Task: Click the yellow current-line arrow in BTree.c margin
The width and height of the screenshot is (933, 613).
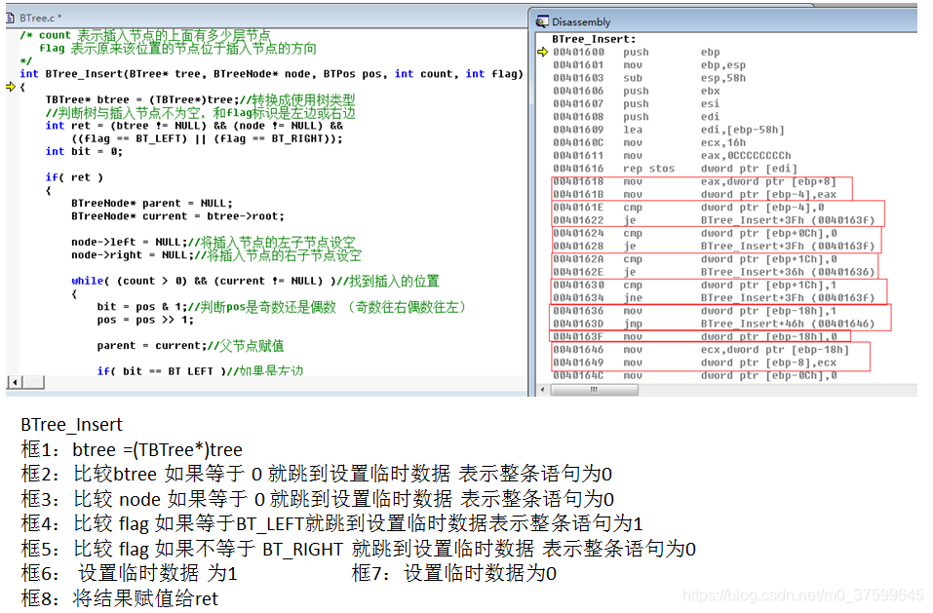Action: pyautogui.click(x=10, y=87)
